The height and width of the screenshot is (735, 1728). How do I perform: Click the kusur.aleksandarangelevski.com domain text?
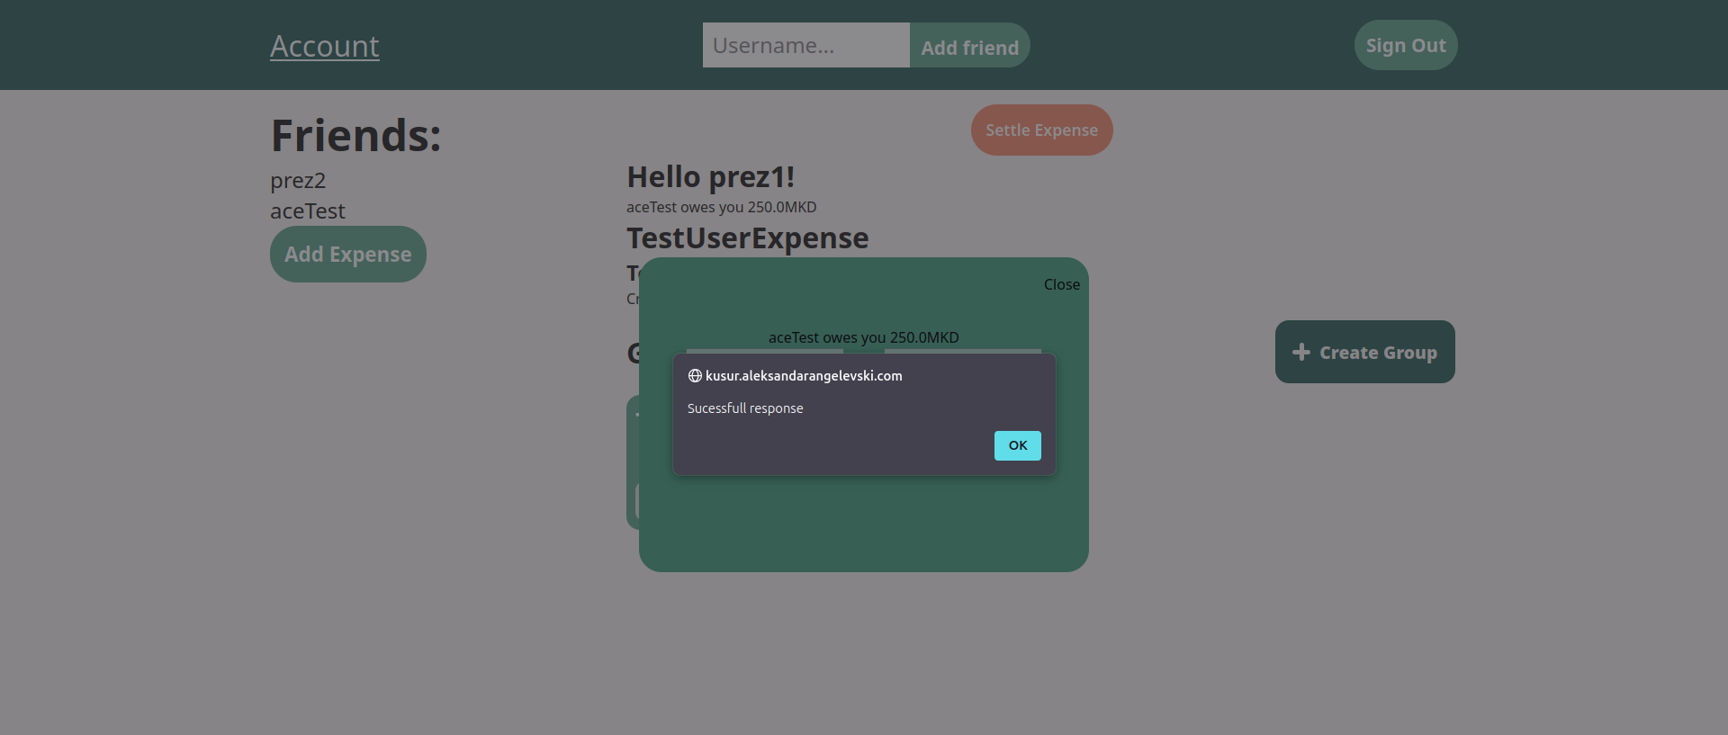pos(804,376)
